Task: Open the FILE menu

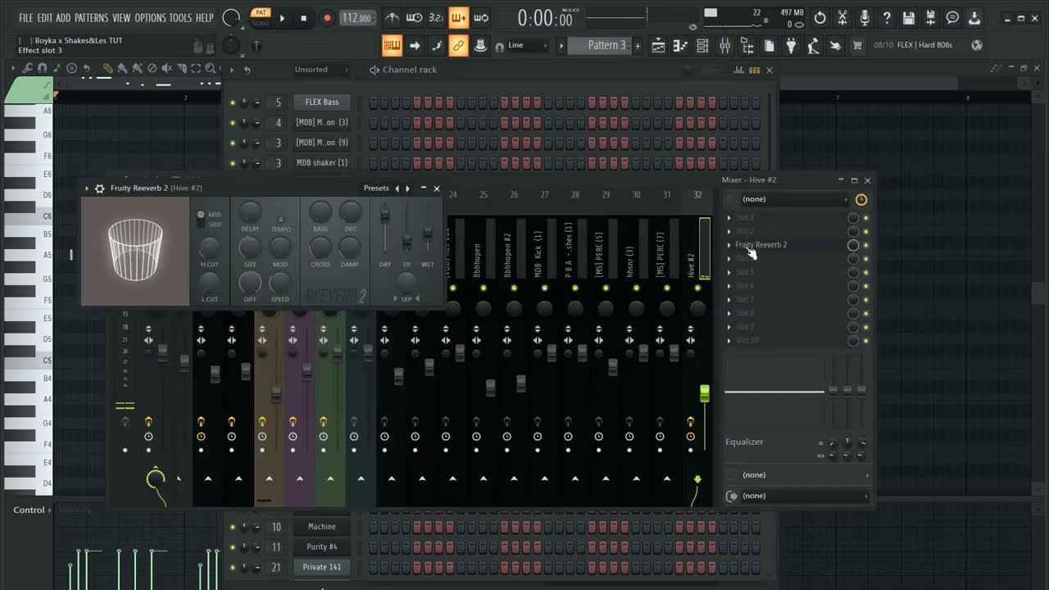Action: [x=26, y=18]
